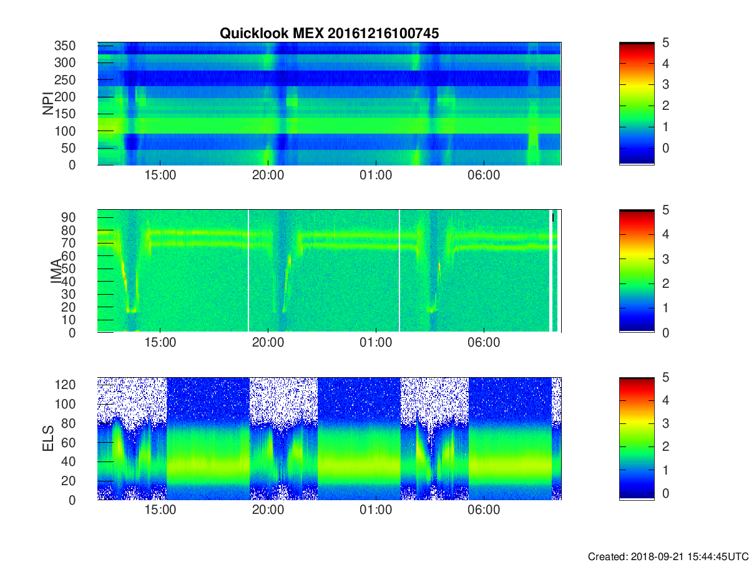Click the title Quicklook MEX 20161216100745
749x562 pixels.
(x=329, y=34)
